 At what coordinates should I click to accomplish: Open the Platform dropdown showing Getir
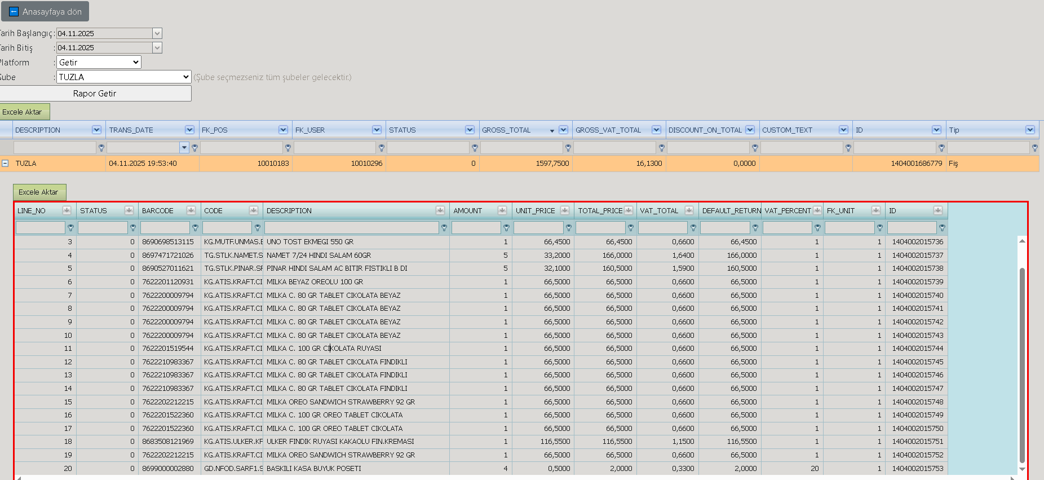tap(99, 62)
